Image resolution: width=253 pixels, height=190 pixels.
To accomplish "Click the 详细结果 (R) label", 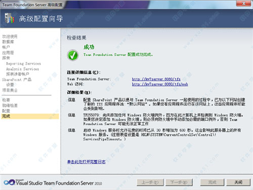I will pos(79,92).
